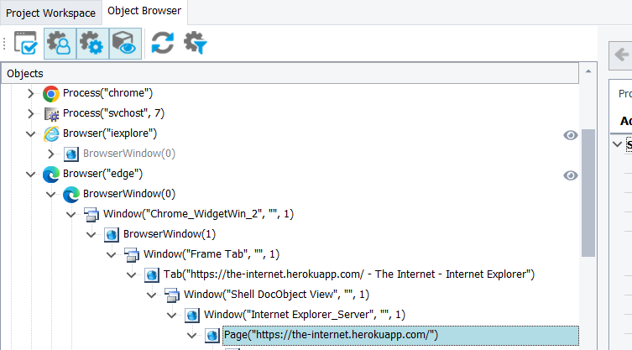The width and height of the screenshot is (632, 350).
Task: Expand the Process("chrome") node
Action: 31,93
